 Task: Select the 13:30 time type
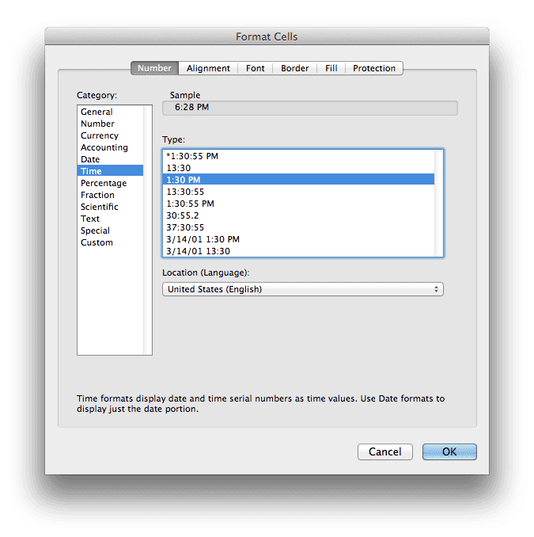(x=298, y=168)
